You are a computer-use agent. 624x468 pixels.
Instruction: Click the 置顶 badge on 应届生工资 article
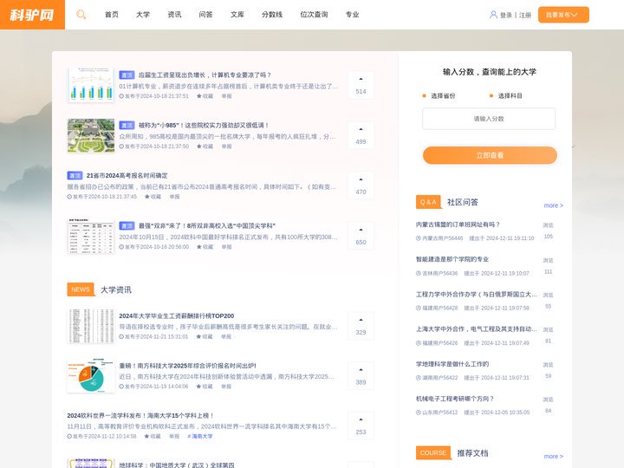point(127,75)
